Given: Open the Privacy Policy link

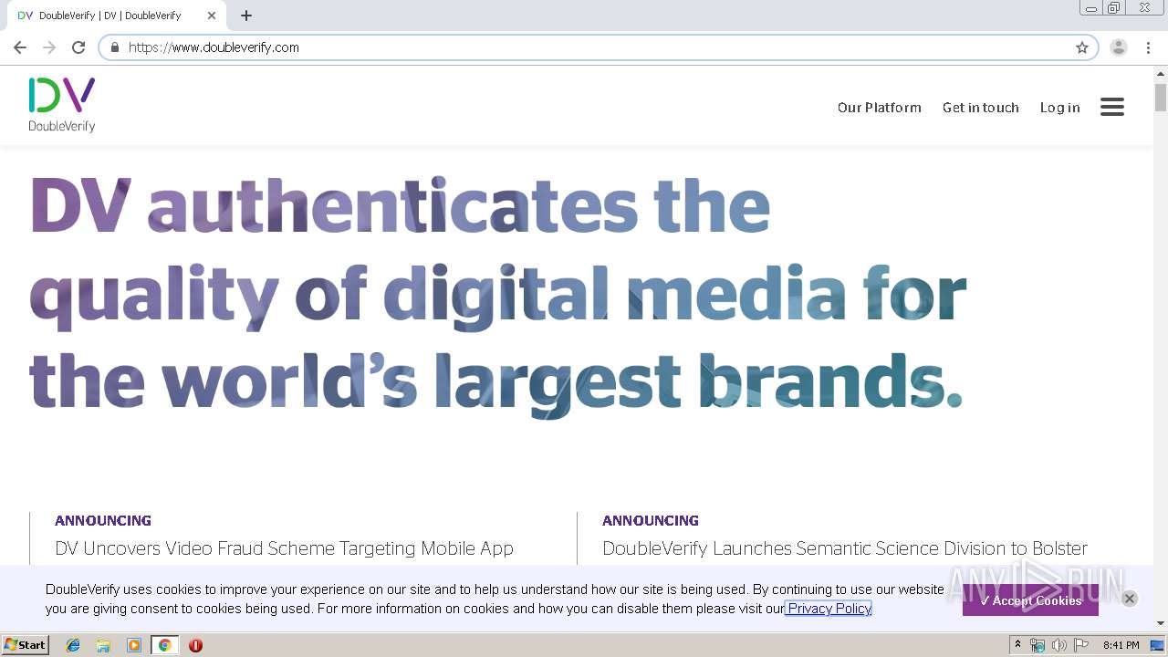Looking at the screenshot, I should pyautogui.click(x=829, y=609).
